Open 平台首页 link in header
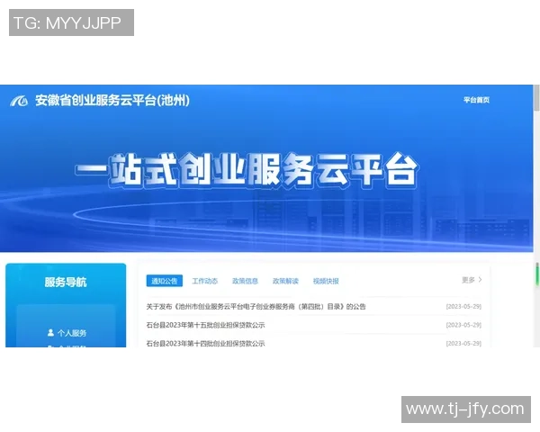Viewport: 540px width, 432px height. point(476,100)
